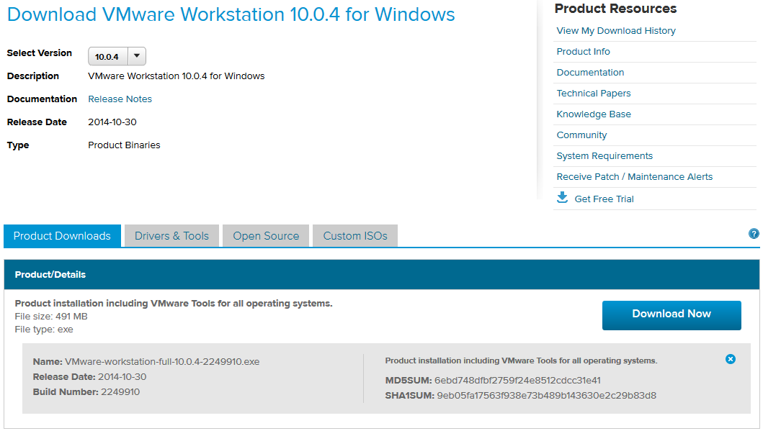Click the download arrow icon beside Get Free Trial
This screenshot has height=431, width=763.
pos(562,197)
